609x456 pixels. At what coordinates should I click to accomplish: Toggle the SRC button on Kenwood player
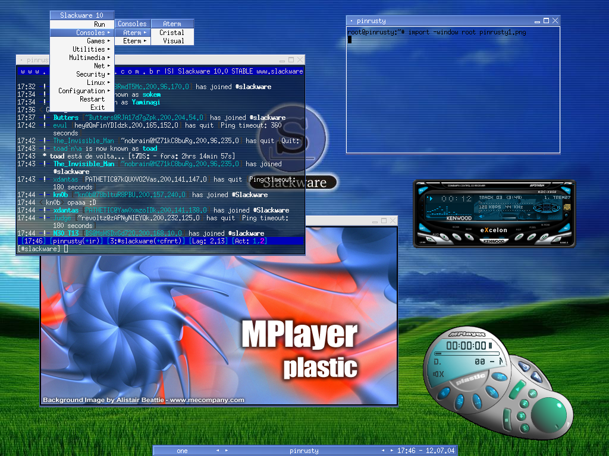(x=421, y=229)
